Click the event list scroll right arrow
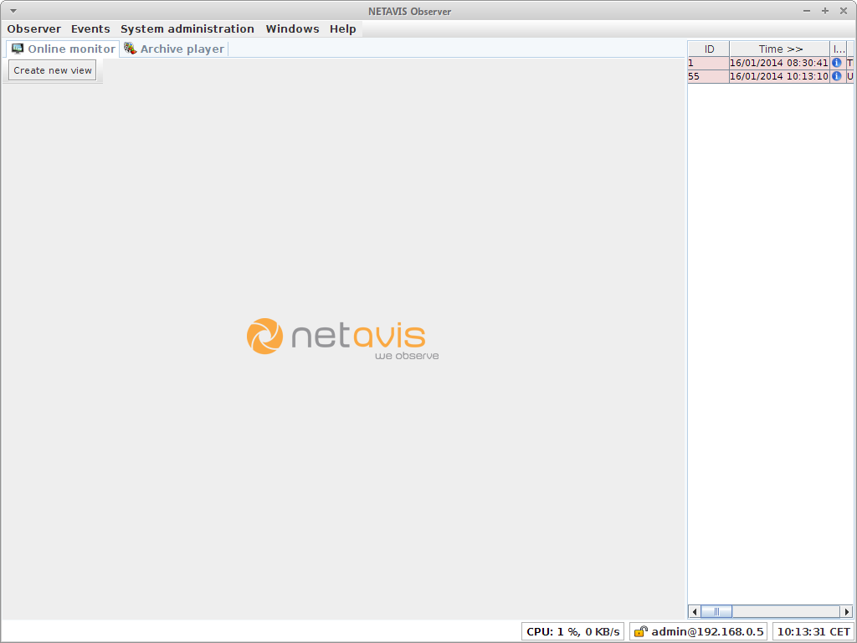 pyautogui.click(x=847, y=611)
